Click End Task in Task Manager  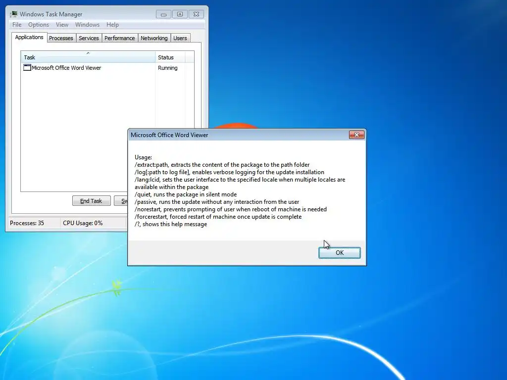tap(91, 201)
